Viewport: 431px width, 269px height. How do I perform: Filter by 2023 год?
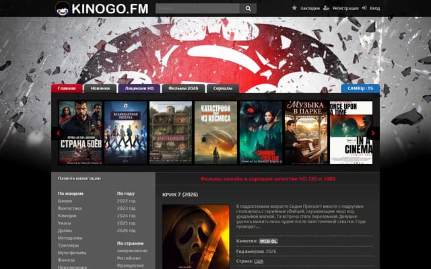tap(126, 208)
